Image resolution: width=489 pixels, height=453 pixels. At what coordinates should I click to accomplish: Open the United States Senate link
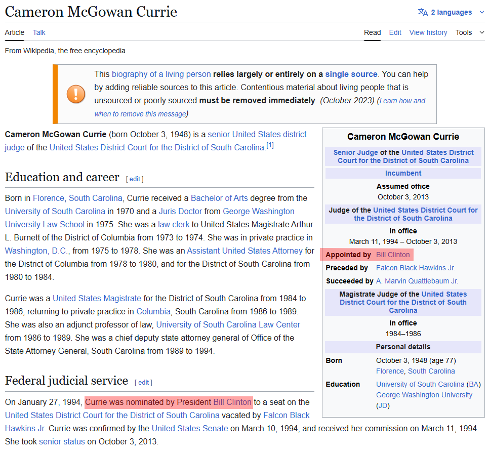(190, 428)
